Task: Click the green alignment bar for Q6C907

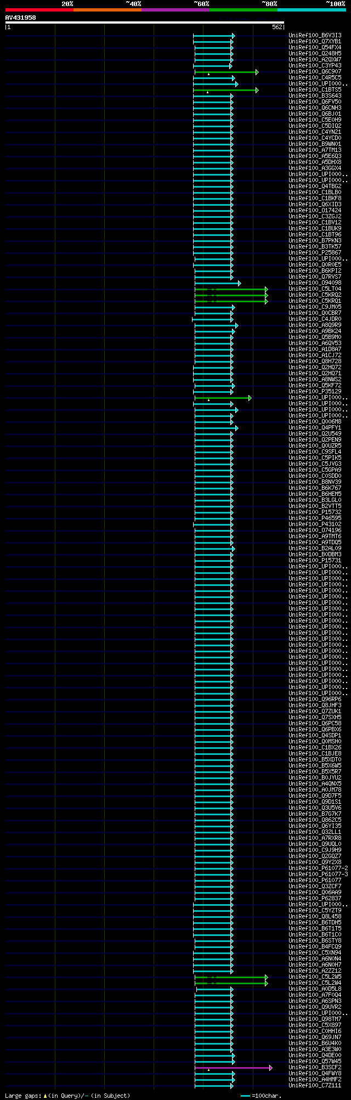Action: [226, 72]
